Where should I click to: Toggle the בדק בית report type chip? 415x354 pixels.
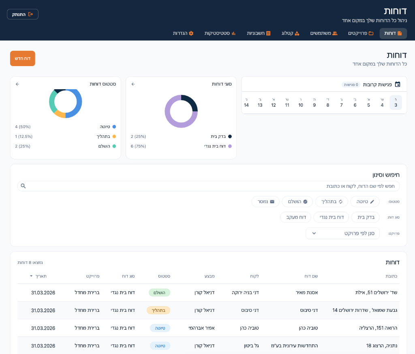coord(365,217)
